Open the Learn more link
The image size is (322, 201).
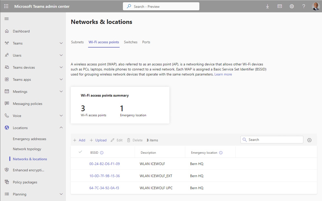tap(223, 74)
